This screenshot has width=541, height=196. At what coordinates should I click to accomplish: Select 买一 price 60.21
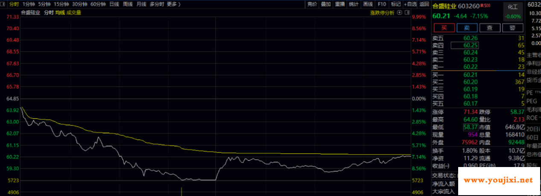[x=471, y=75]
